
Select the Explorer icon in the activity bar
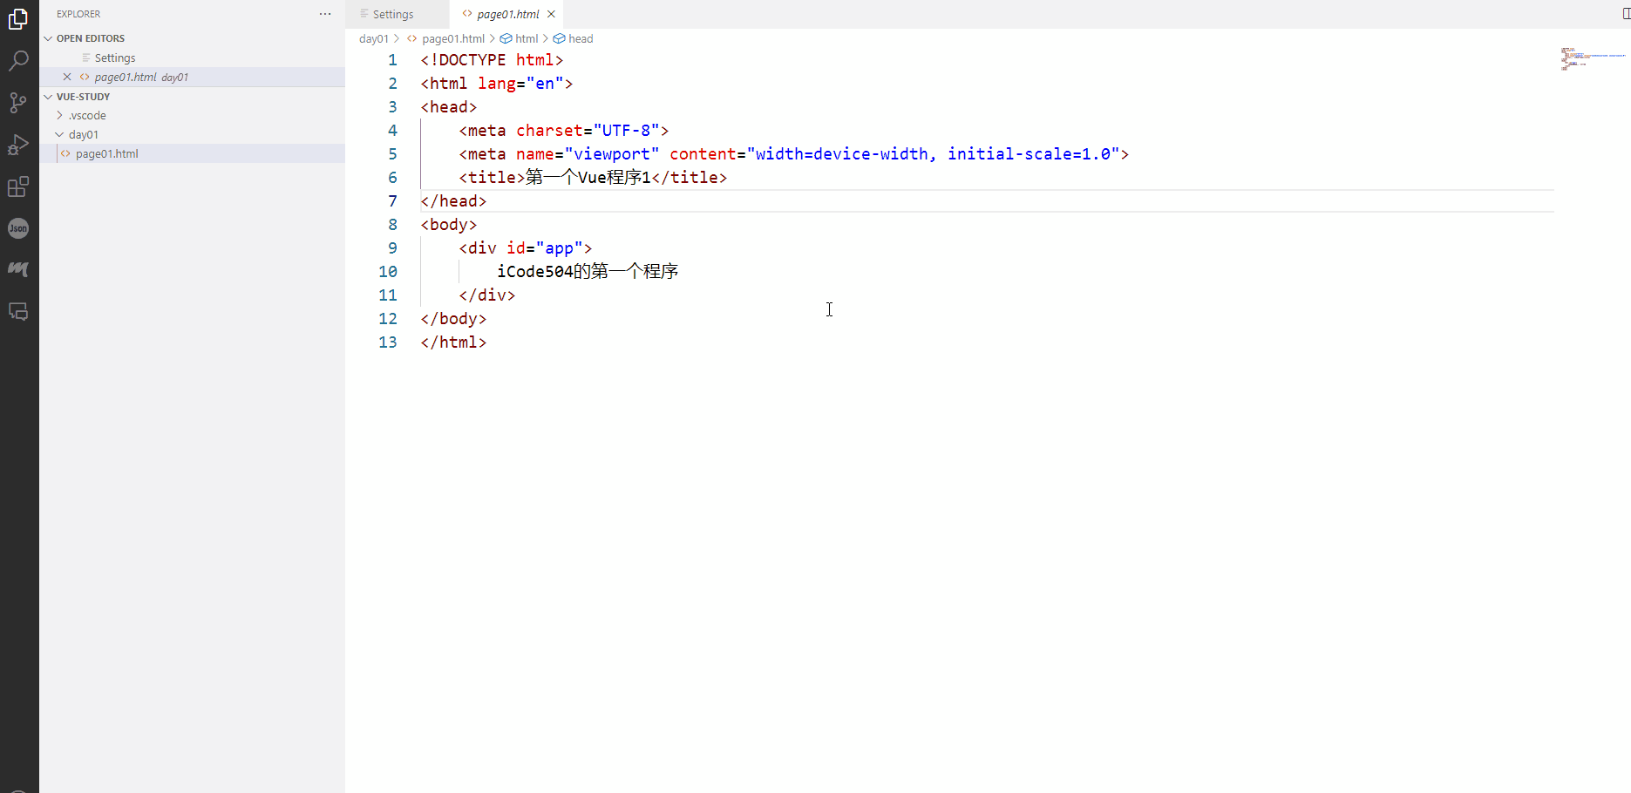click(x=18, y=18)
